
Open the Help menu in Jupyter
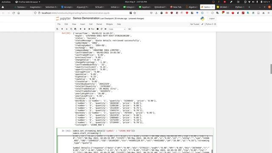119,24
